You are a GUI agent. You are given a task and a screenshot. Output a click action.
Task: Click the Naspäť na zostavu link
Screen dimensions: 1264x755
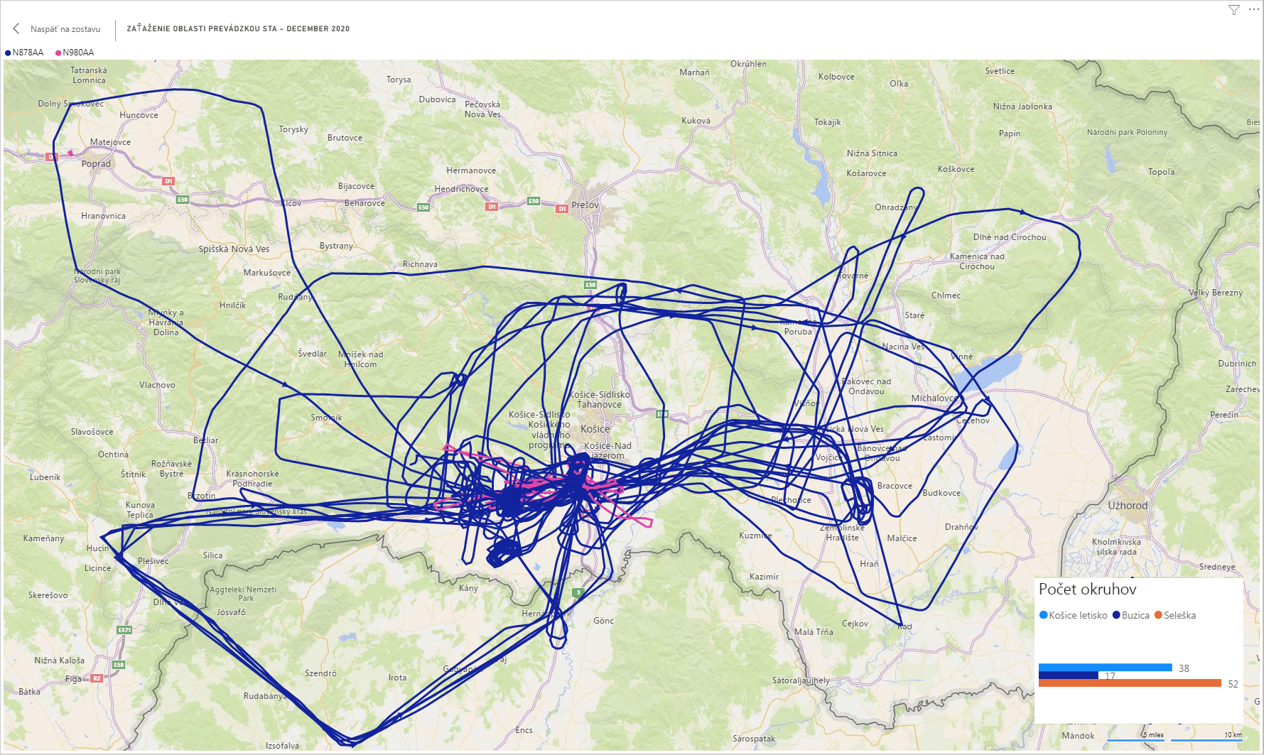(x=65, y=29)
